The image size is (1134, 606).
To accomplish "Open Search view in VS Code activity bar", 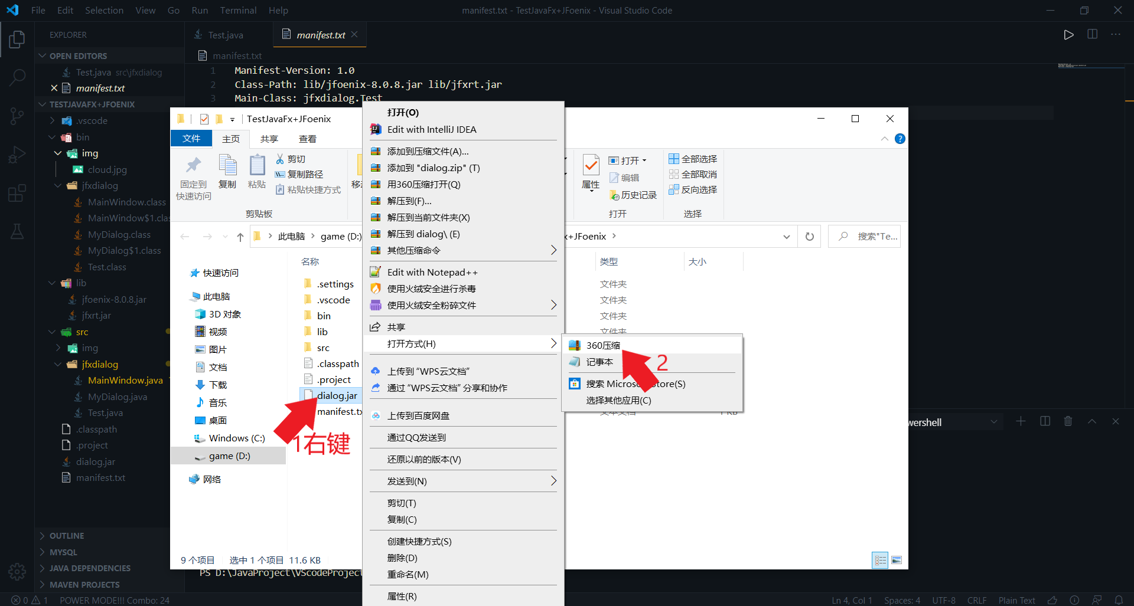I will (x=17, y=77).
